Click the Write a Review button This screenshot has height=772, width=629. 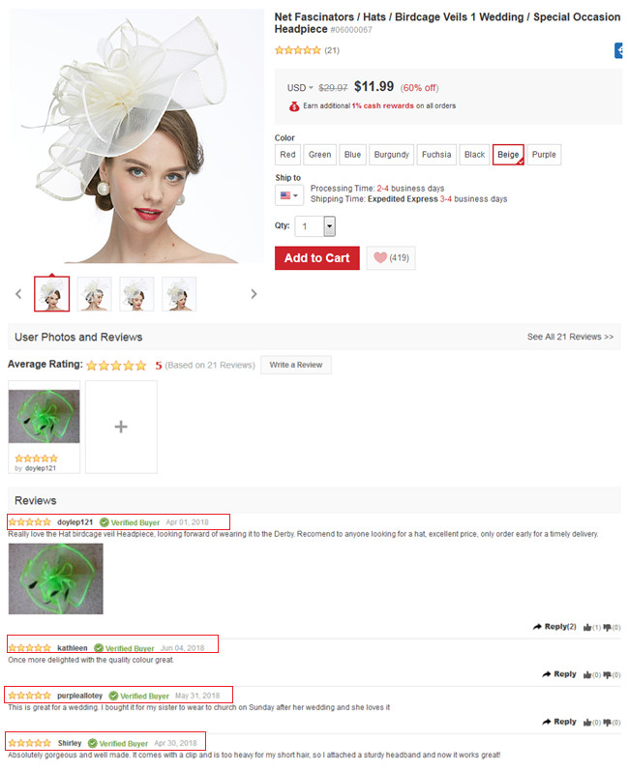[296, 365]
